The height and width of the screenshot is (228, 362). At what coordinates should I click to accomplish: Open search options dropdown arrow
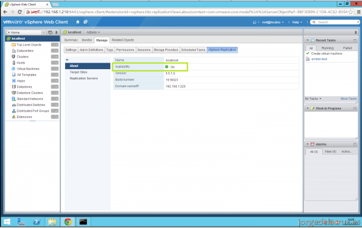[x=358, y=22]
